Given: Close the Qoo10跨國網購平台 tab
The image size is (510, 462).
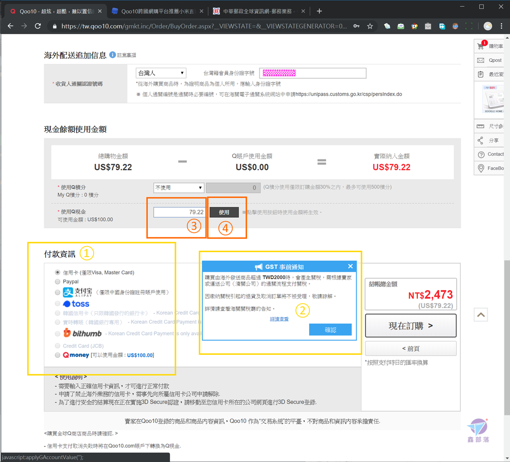Looking at the screenshot, I should (202, 11).
